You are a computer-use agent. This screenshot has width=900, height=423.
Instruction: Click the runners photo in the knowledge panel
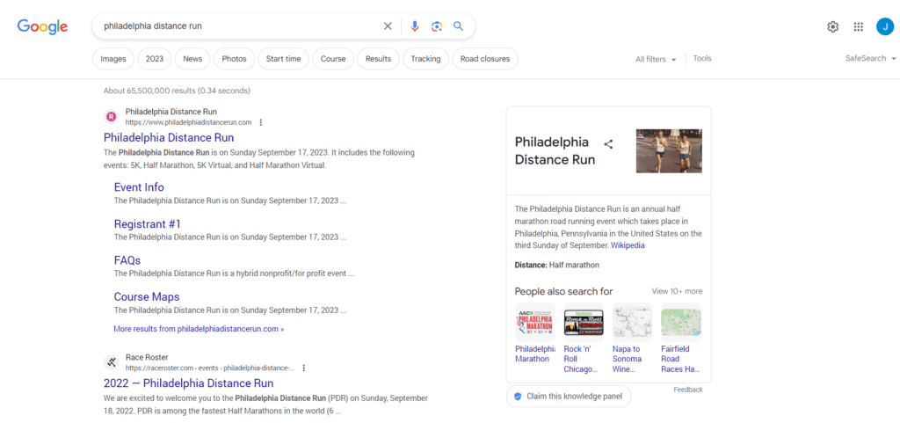tap(669, 151)
